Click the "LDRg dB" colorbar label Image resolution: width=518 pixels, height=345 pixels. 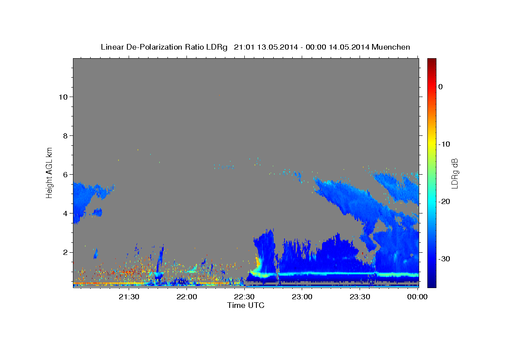(454, 173)
